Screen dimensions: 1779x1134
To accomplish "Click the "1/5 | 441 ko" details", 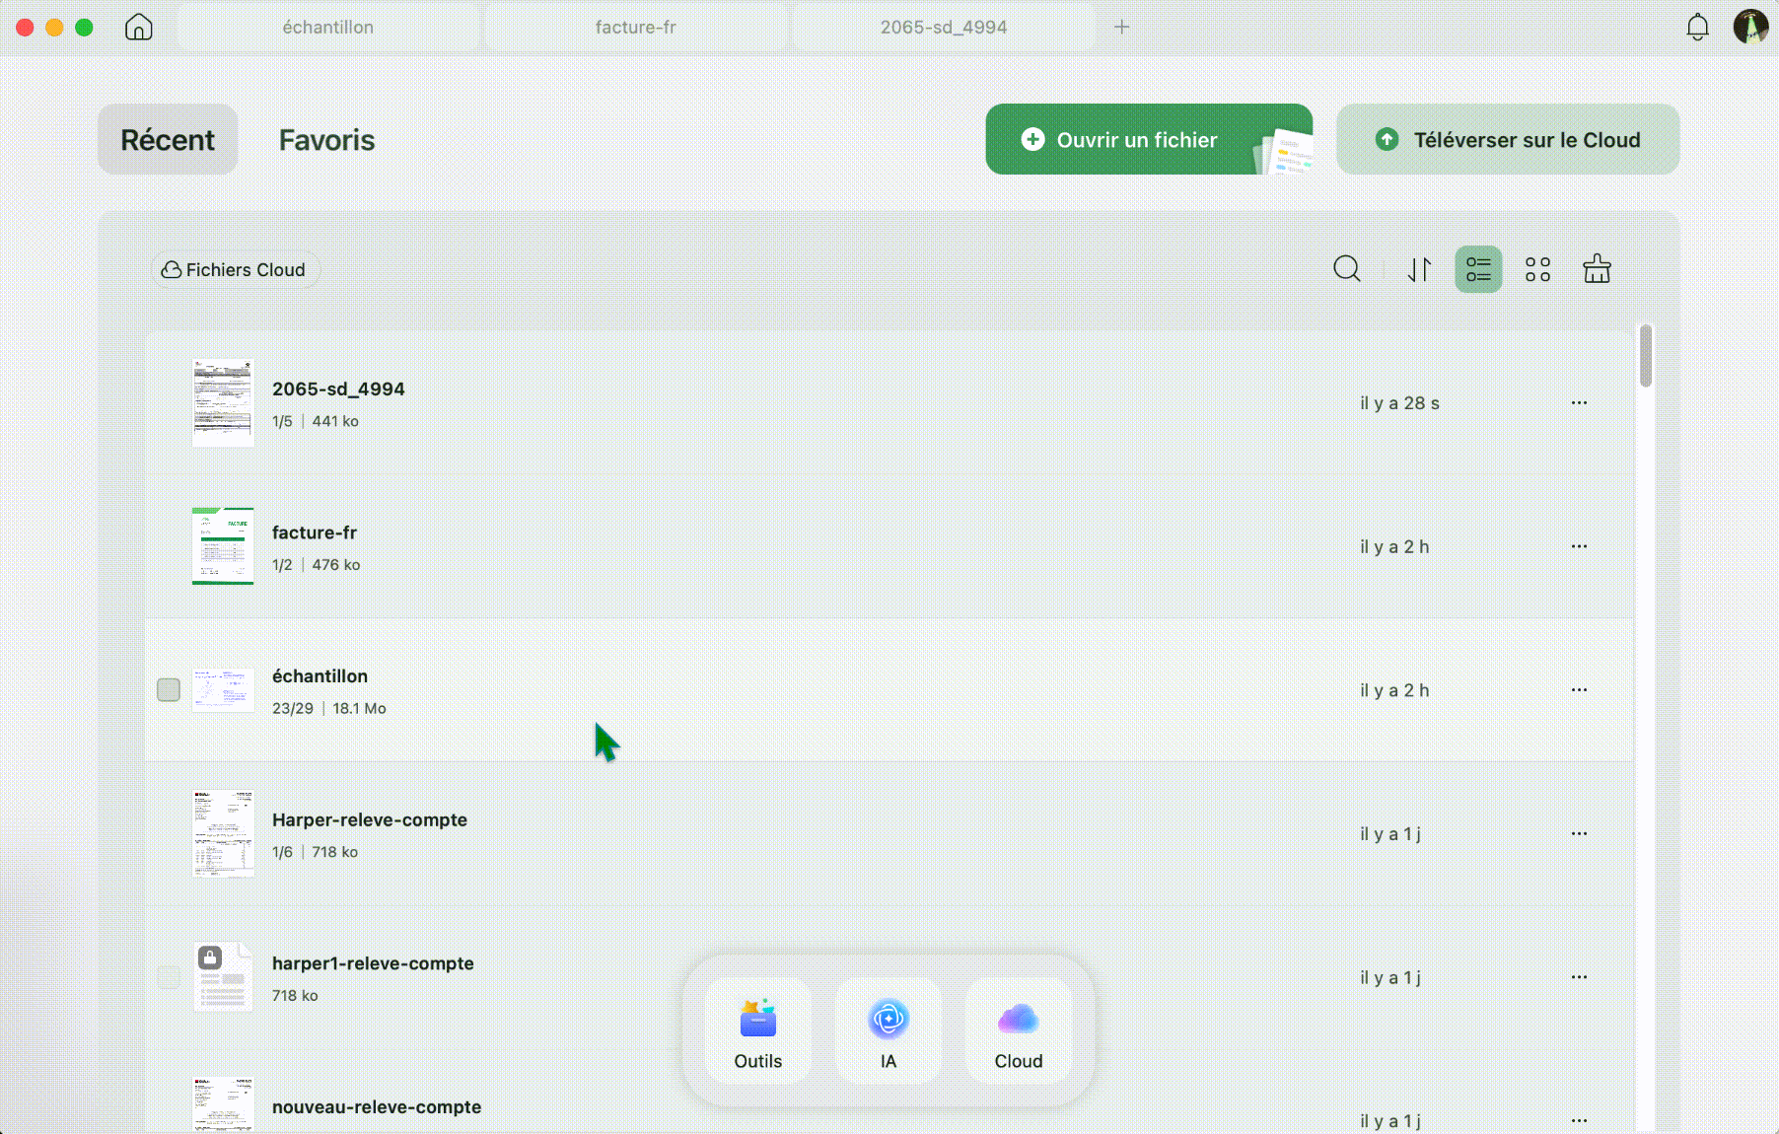I will [316, 421].
